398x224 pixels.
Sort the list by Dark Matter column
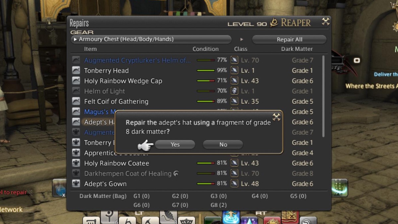(297, 49)
